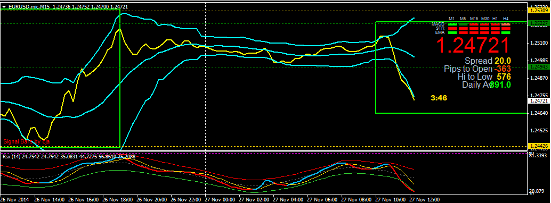551x203 pixels.
Task: Select the 1.25227 green price label
Action: pos(539,23)
